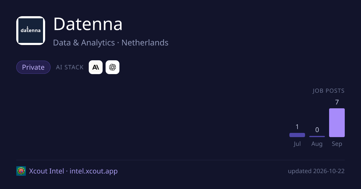Click the value 1 above July bar
The image size is (361, 189).
297,127
